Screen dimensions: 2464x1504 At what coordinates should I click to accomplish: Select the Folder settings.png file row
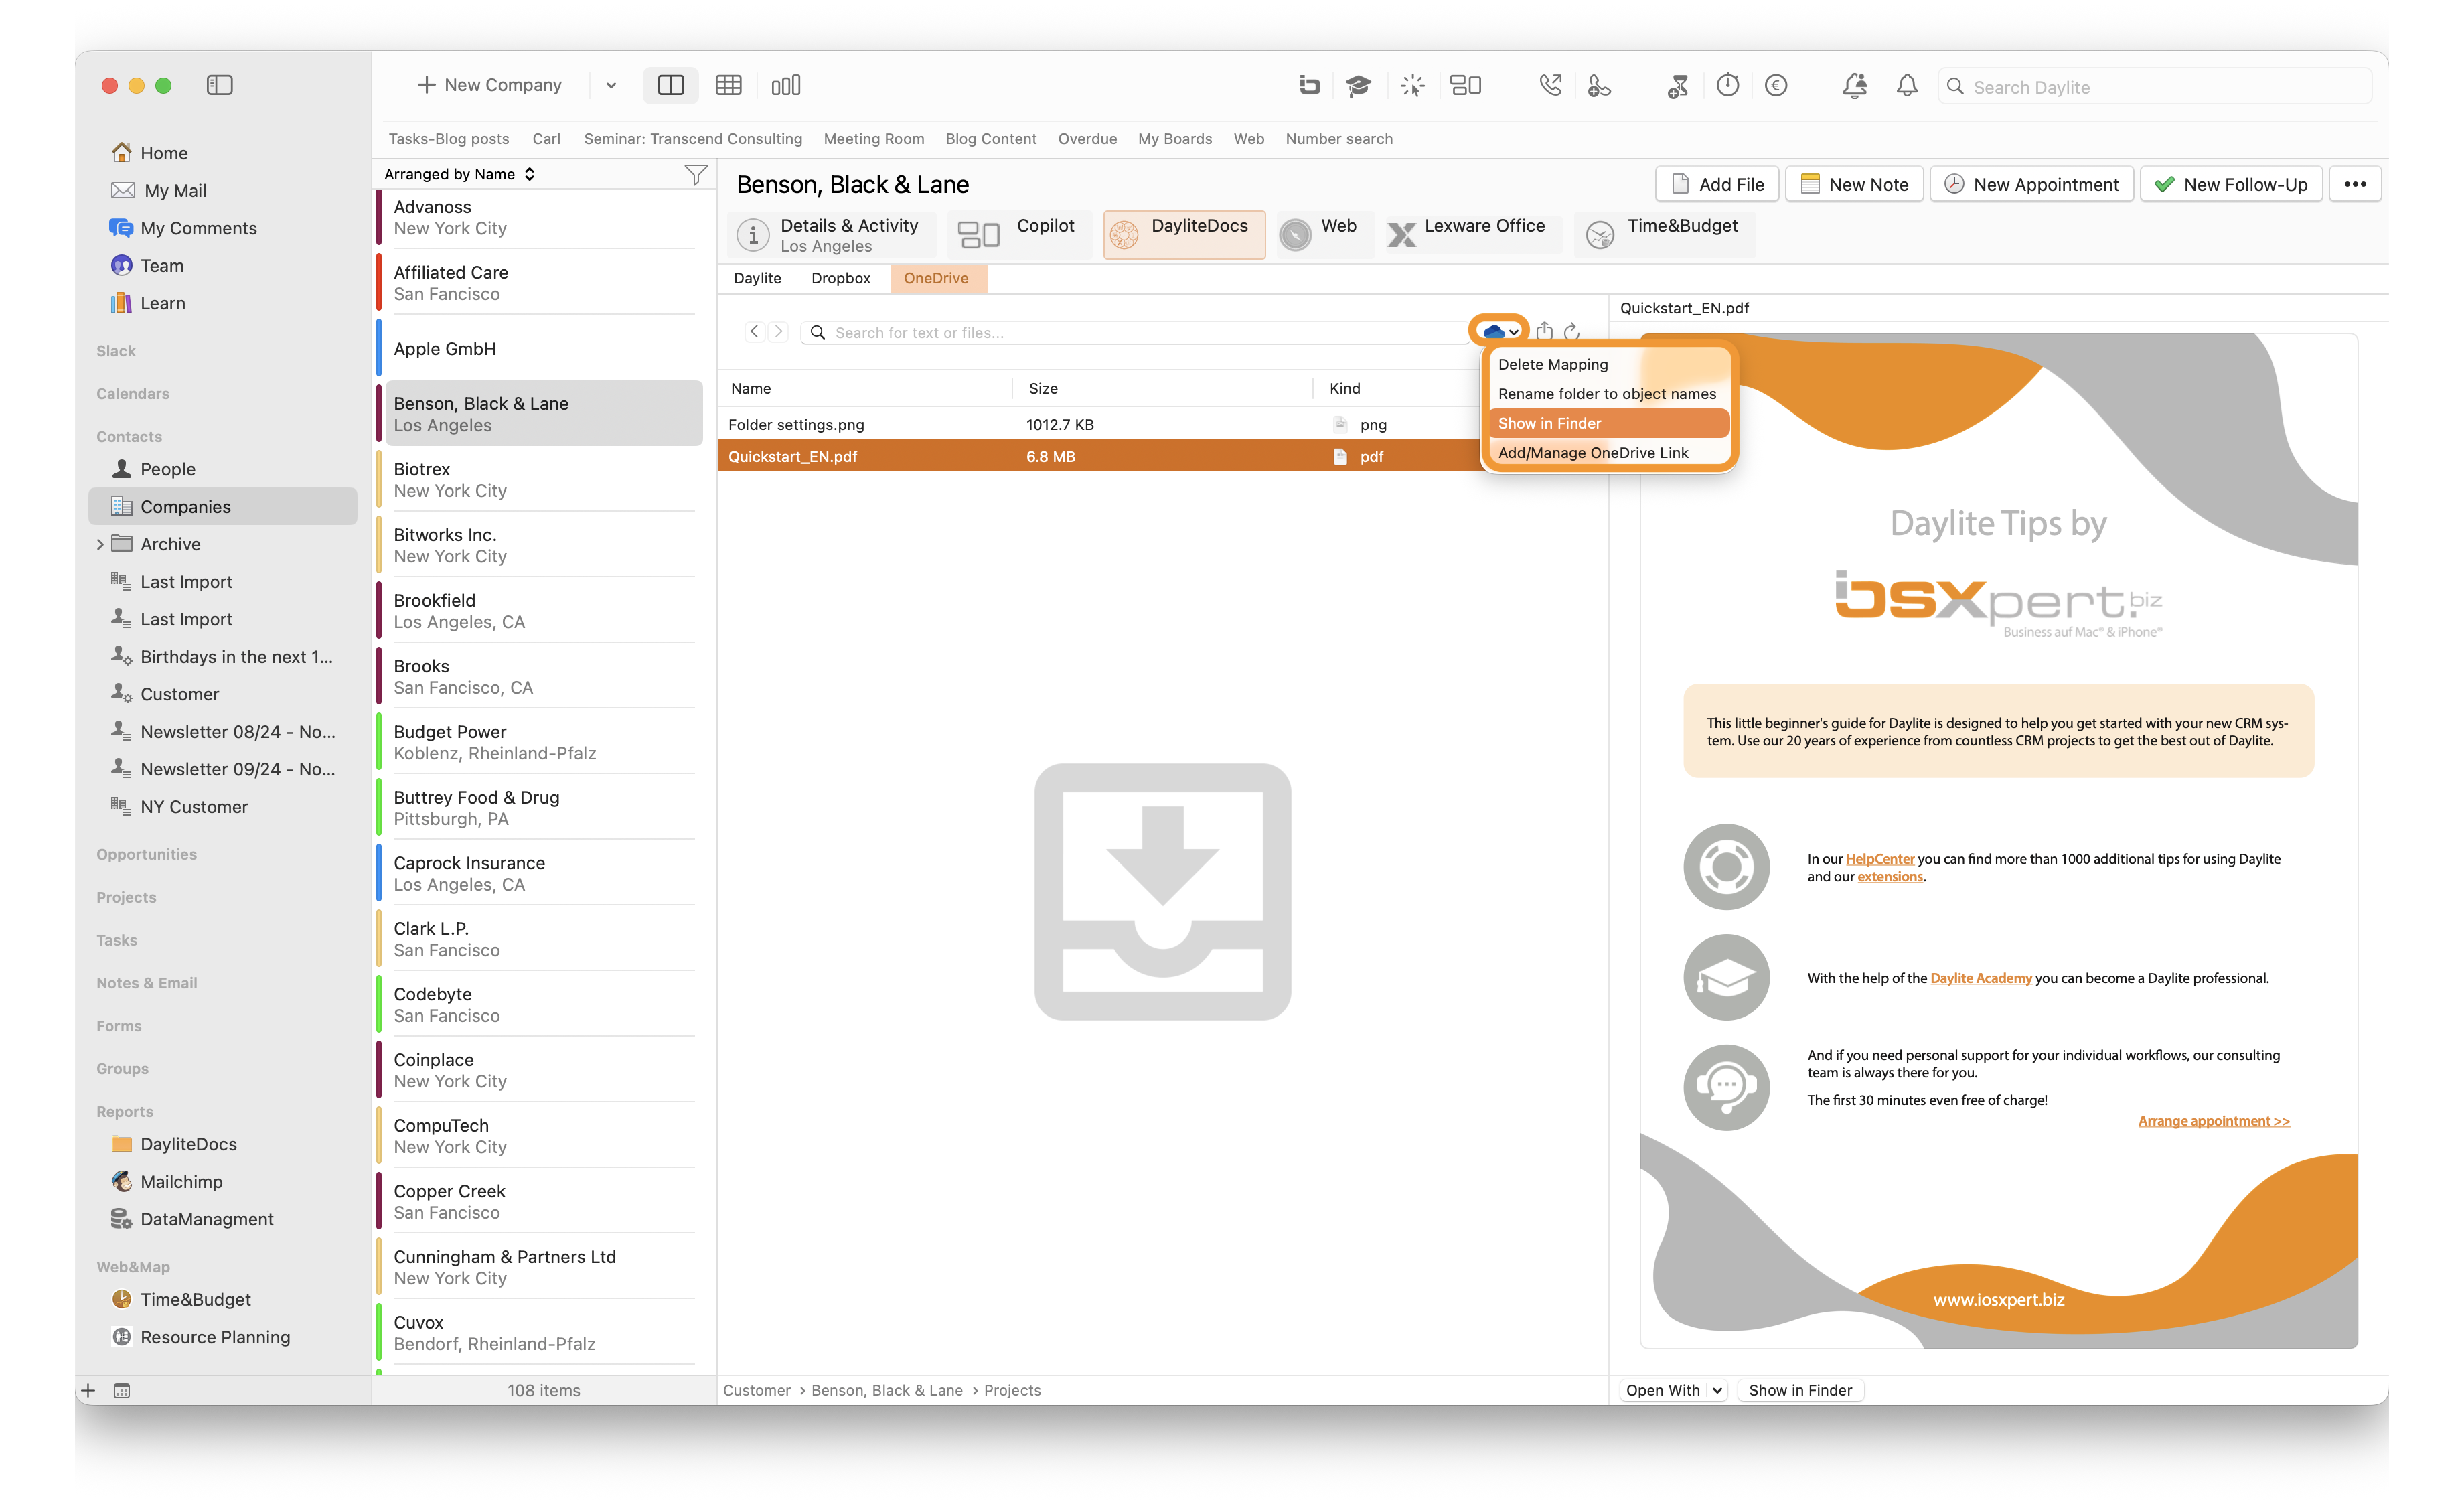[1098, 424]
